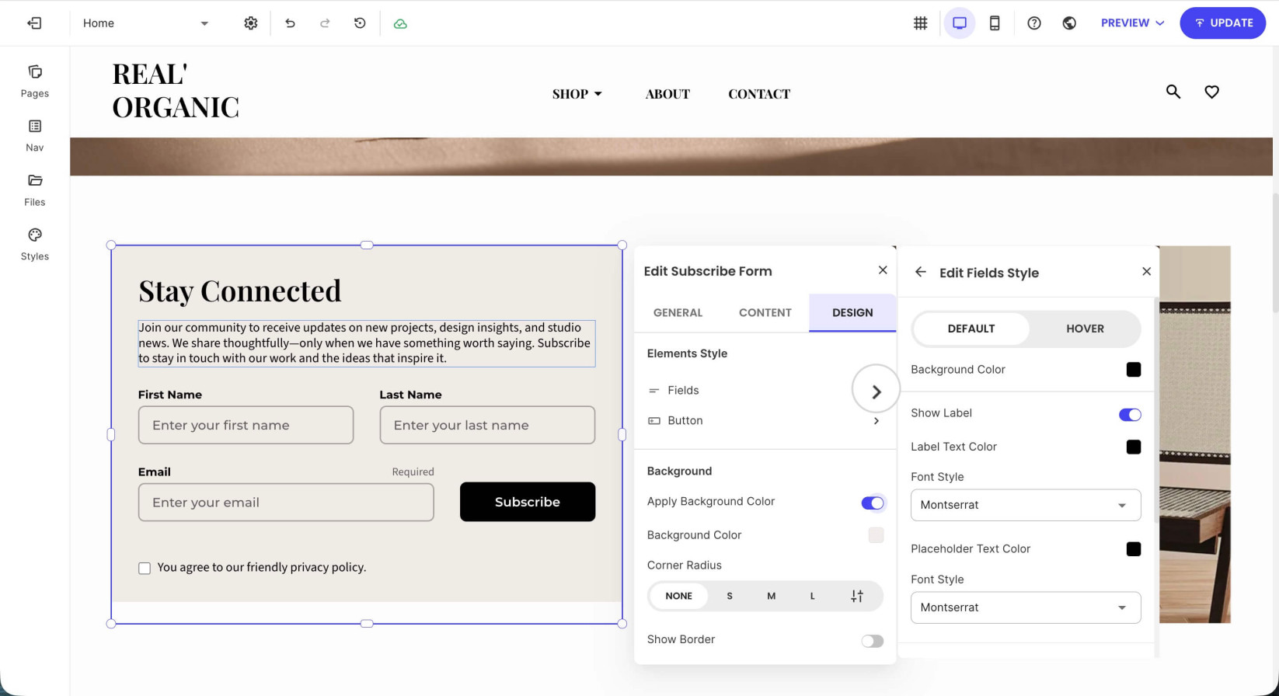The width and height of the screenshot is (1279, 696).
Task: Toggle the Show Label switch
Action: tap(1130, 415)
